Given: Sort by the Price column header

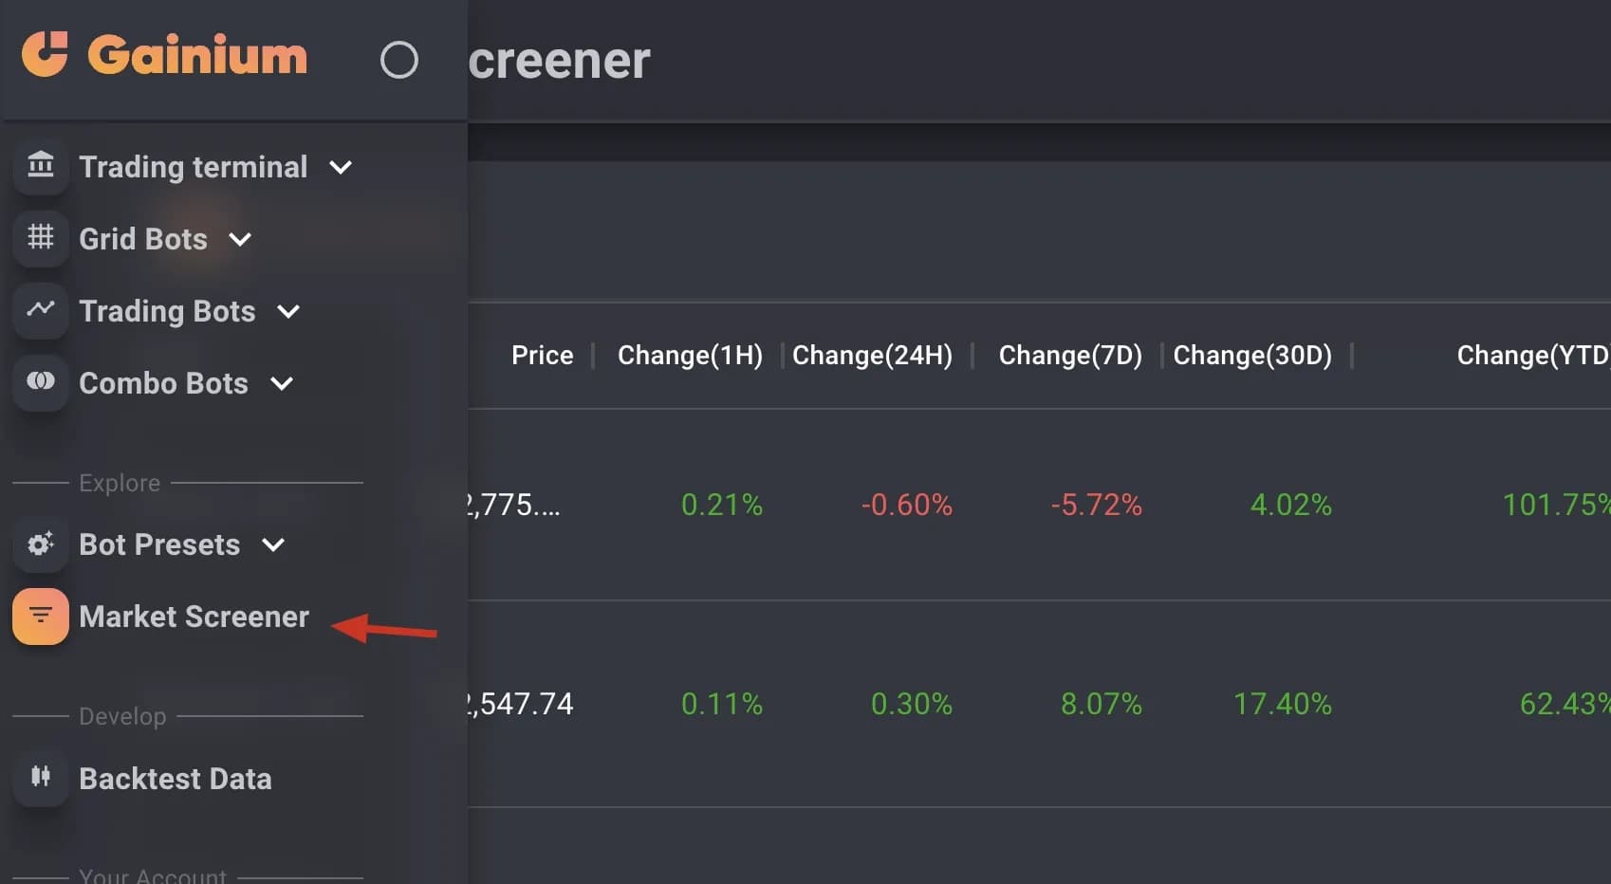Looking at the screenshot, I should [542, 355].
